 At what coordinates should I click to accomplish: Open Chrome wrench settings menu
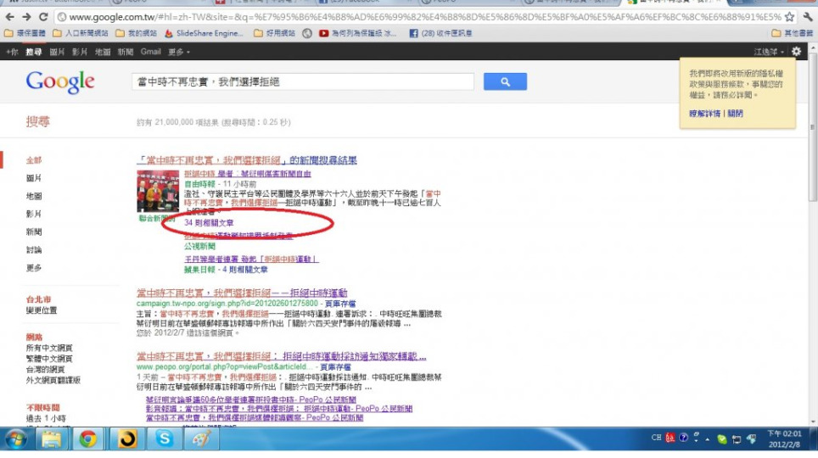[x=809, y=17]
